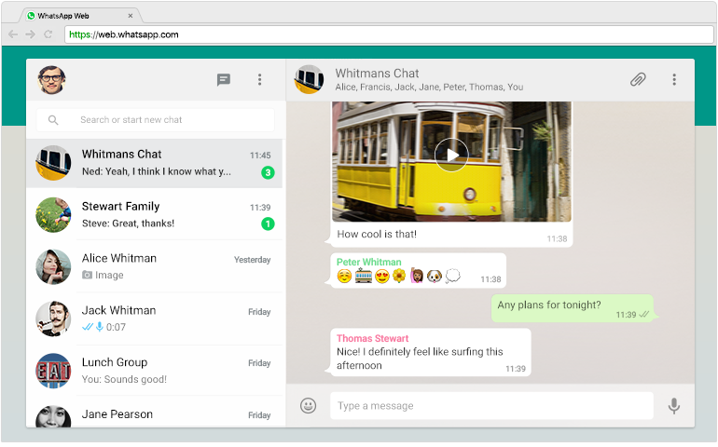Click the search magnifier icon
This screenshot has height=447, width=718.
tap(53, 120)
